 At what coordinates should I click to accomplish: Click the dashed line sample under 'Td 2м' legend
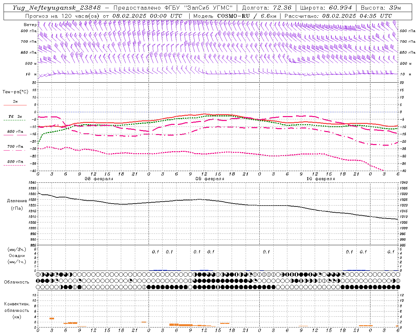tap(15, 120)
